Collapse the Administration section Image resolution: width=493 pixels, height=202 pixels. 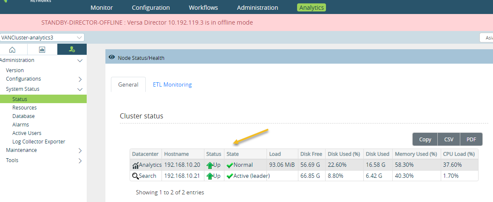(80, 60)
